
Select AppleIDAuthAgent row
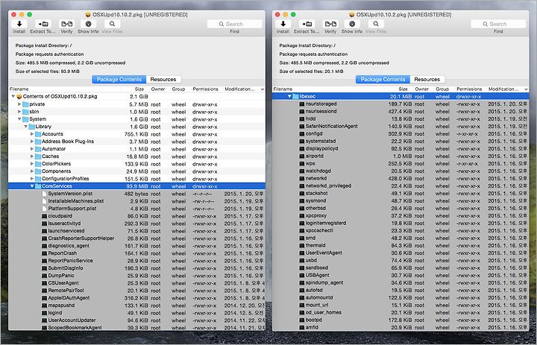pos(136,298)
